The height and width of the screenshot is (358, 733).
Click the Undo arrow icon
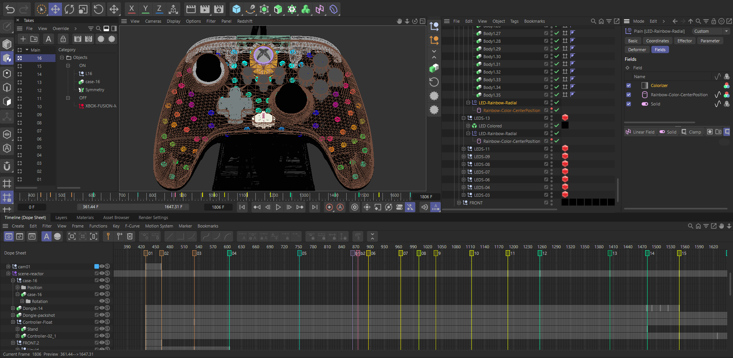[x=10, y=9]
